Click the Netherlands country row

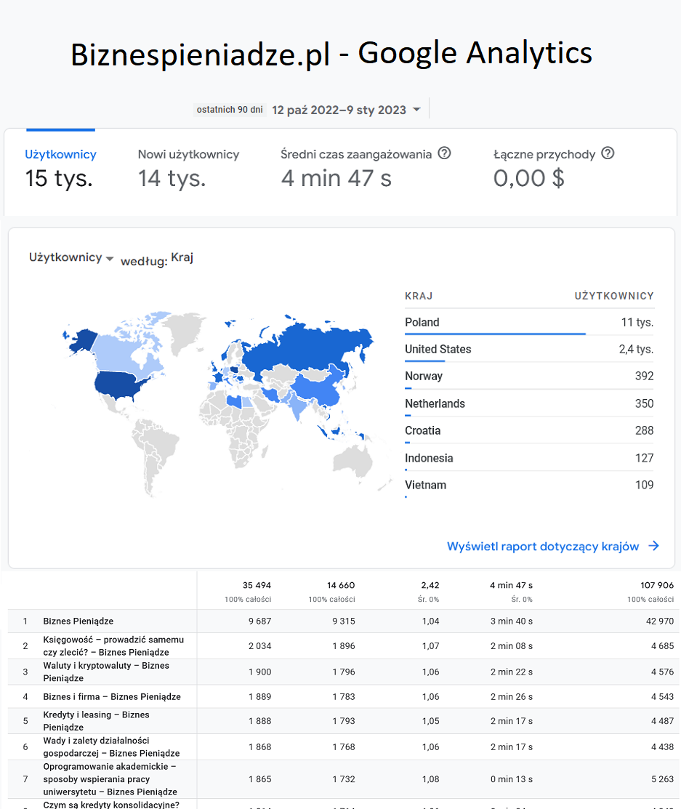pyautogui.click(x=529, y=403)
